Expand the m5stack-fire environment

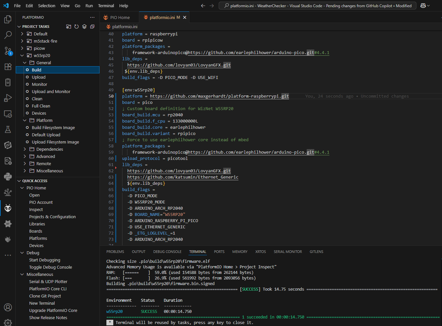pos(22,41)
